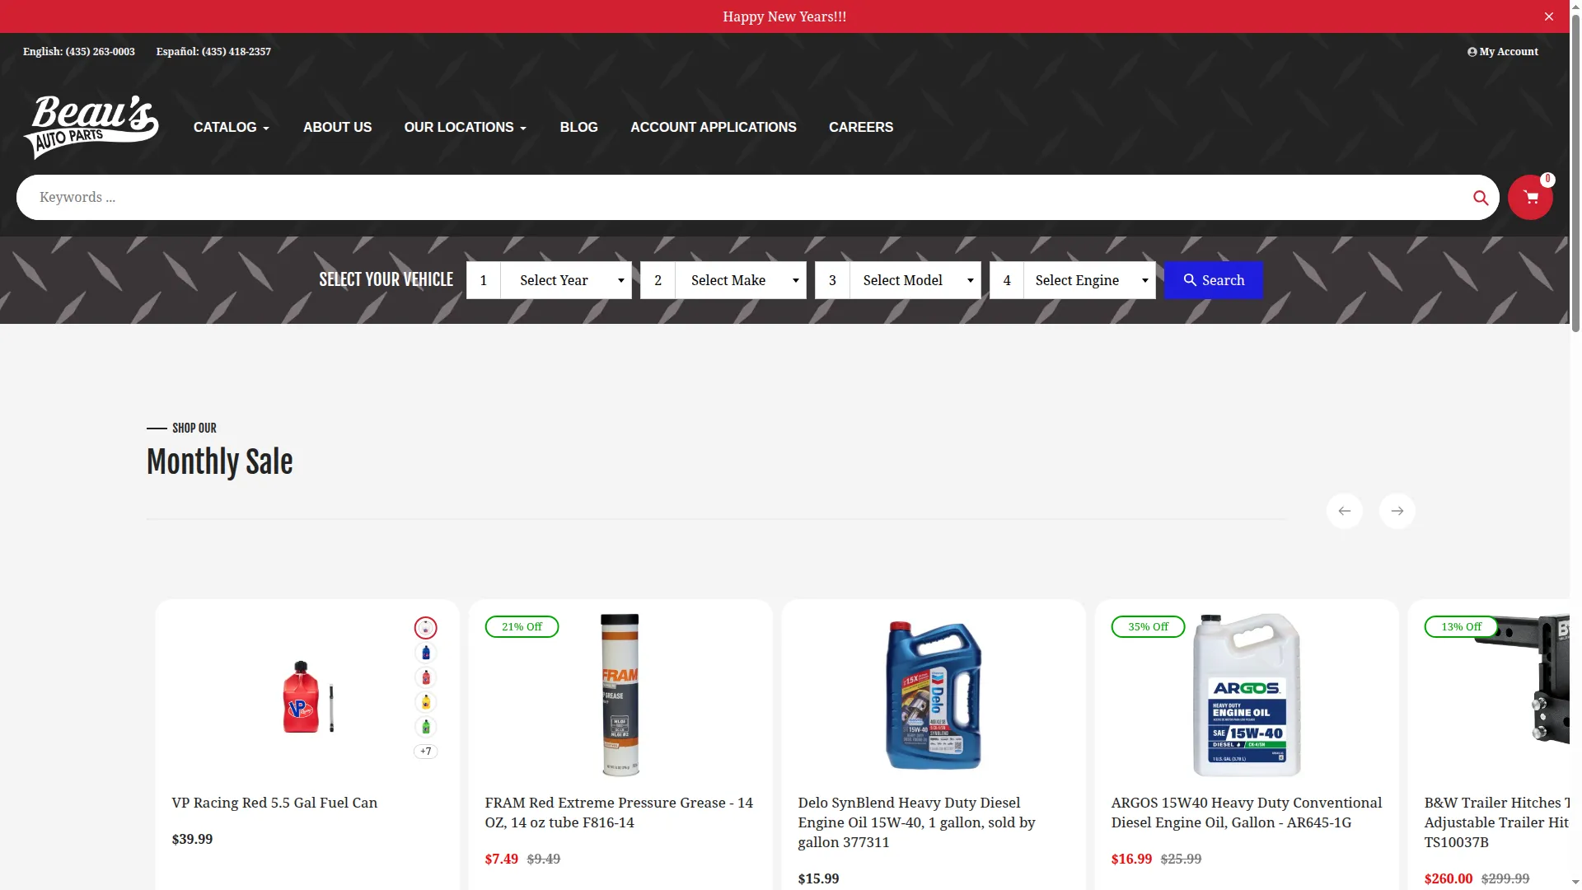Open the red shopping cart
The width and height of the screenshot is (1582, 890).
point(1531,198)
